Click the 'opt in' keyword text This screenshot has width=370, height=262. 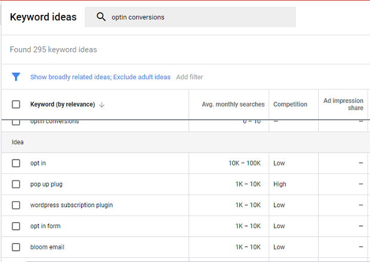[38, 163]
